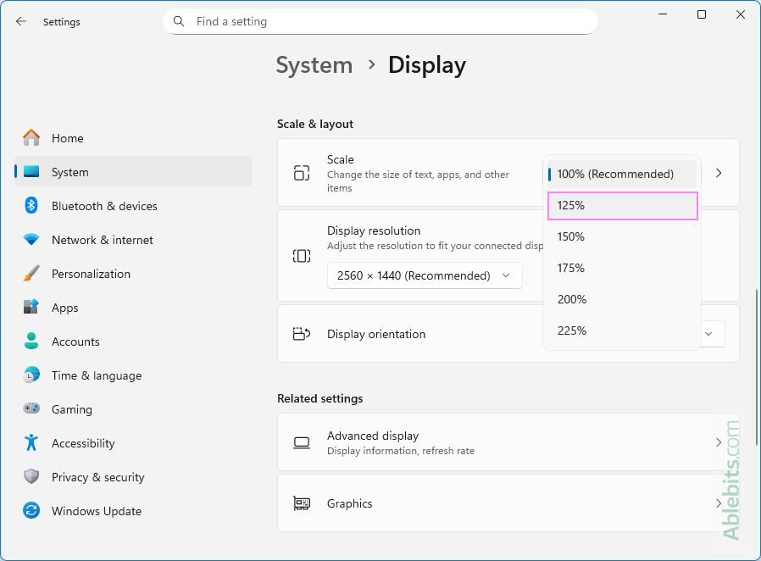Click the System monitor icon

click(x=31, y=172)
